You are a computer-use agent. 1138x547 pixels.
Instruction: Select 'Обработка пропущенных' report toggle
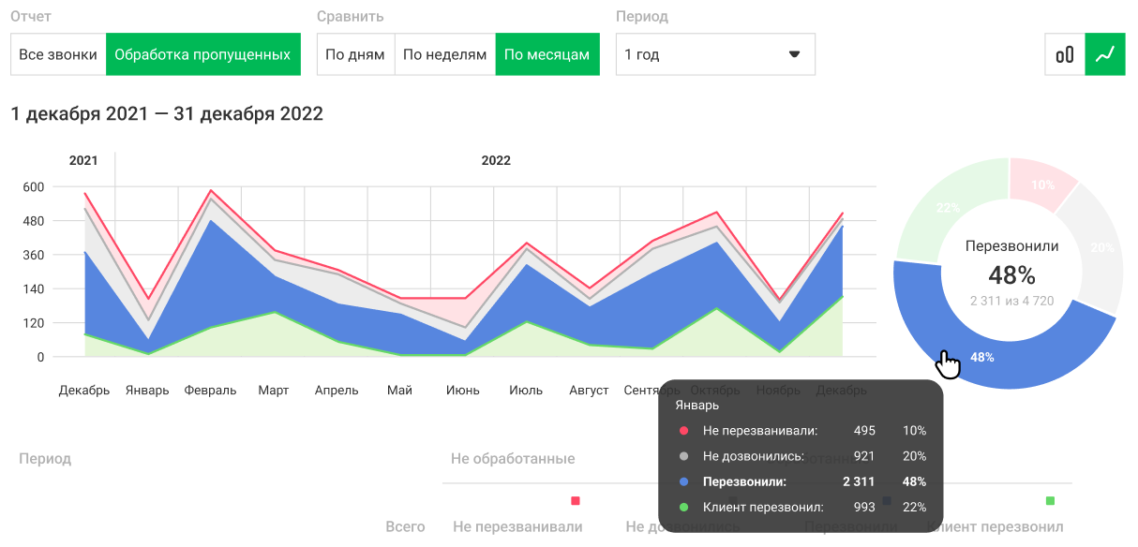[202, 54]
